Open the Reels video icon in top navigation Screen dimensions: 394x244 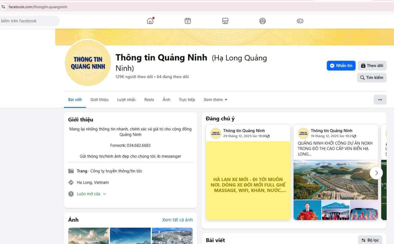pos(187,21)
